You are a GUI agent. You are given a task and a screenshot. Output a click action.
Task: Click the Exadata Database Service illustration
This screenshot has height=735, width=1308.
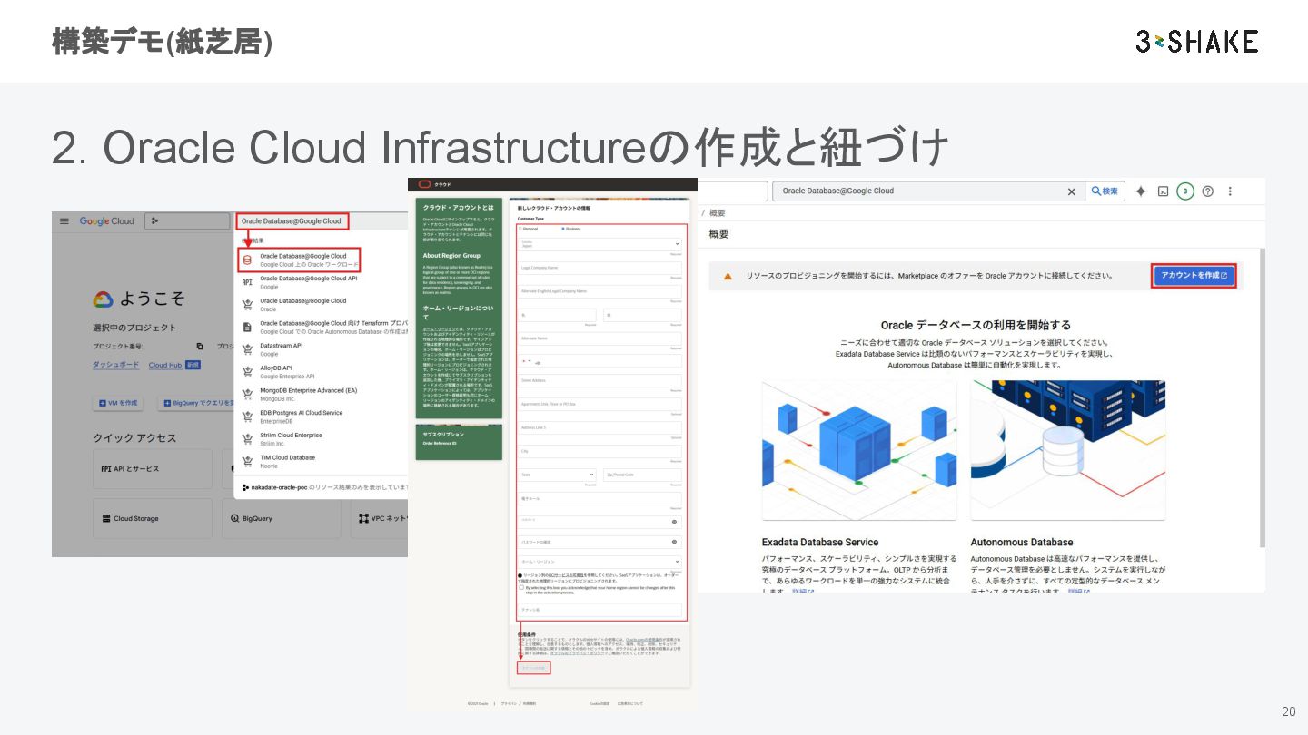[x=859, y=450]
